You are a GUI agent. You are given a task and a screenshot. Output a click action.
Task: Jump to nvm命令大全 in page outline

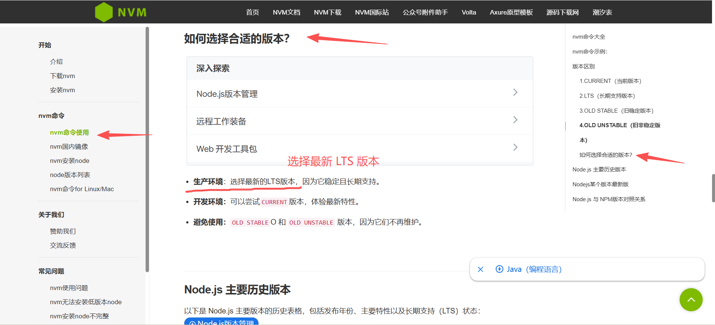click(x=589, y=37)
